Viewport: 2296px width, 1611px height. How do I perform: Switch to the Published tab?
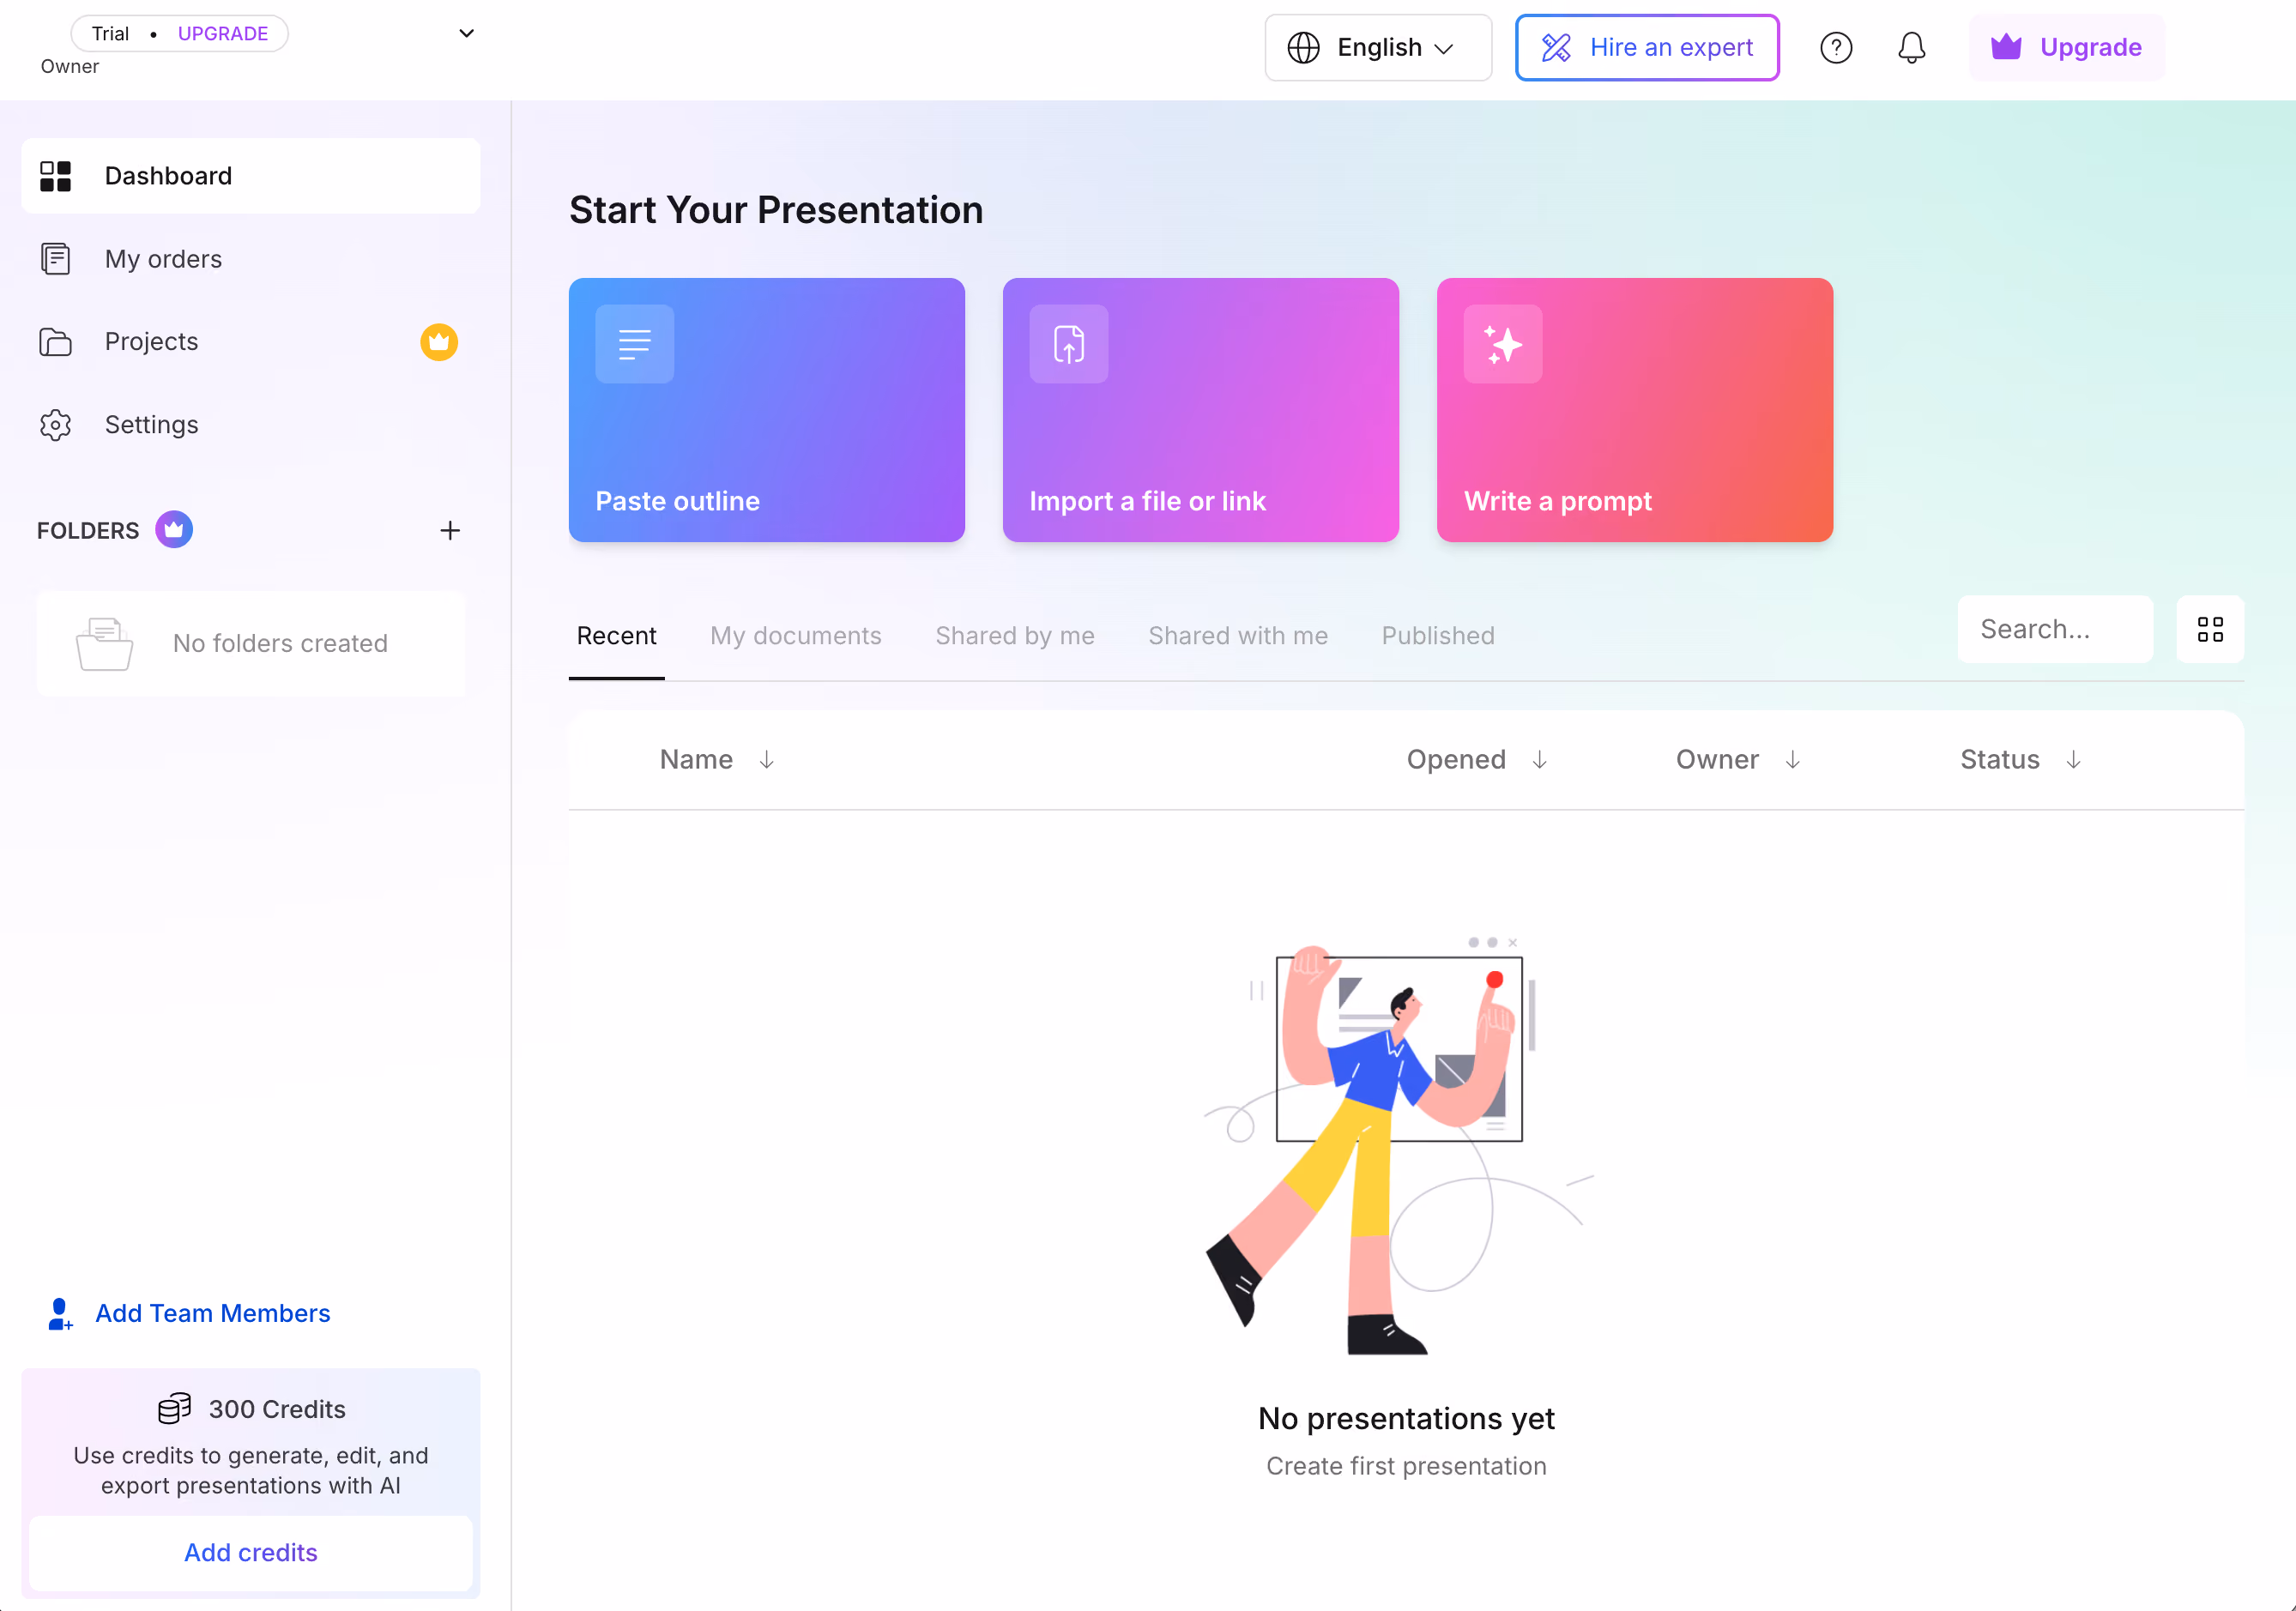[x=1438, y=636]
